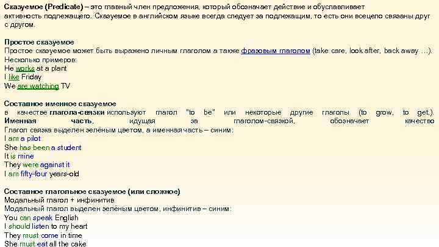Click the sentence 'I am a pilot'

coord(23,138)
